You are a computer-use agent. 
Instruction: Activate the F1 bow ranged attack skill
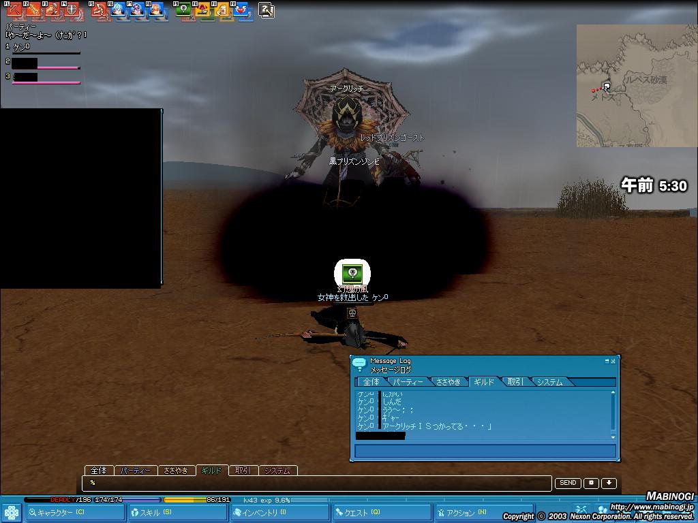click(x=14, y=10)
